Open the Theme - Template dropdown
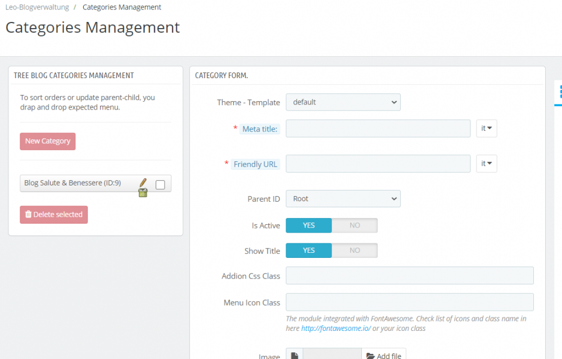 (x=343, y=102)
